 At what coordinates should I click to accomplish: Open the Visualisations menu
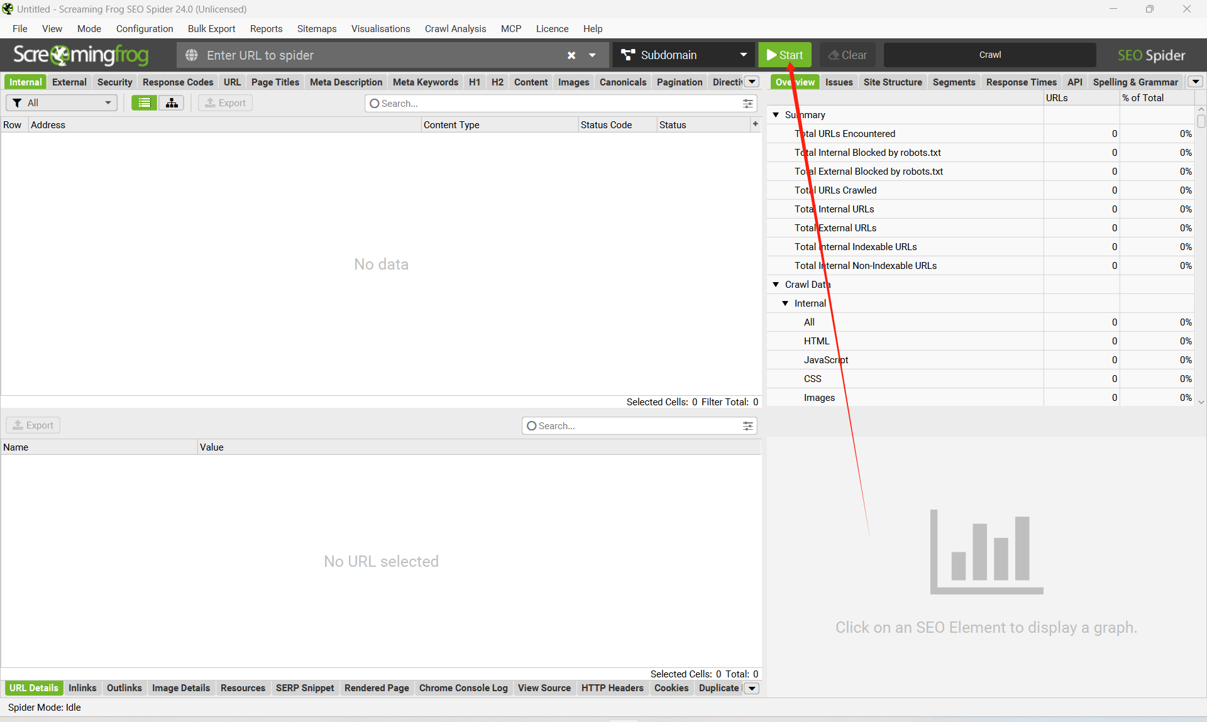(380, 29)
